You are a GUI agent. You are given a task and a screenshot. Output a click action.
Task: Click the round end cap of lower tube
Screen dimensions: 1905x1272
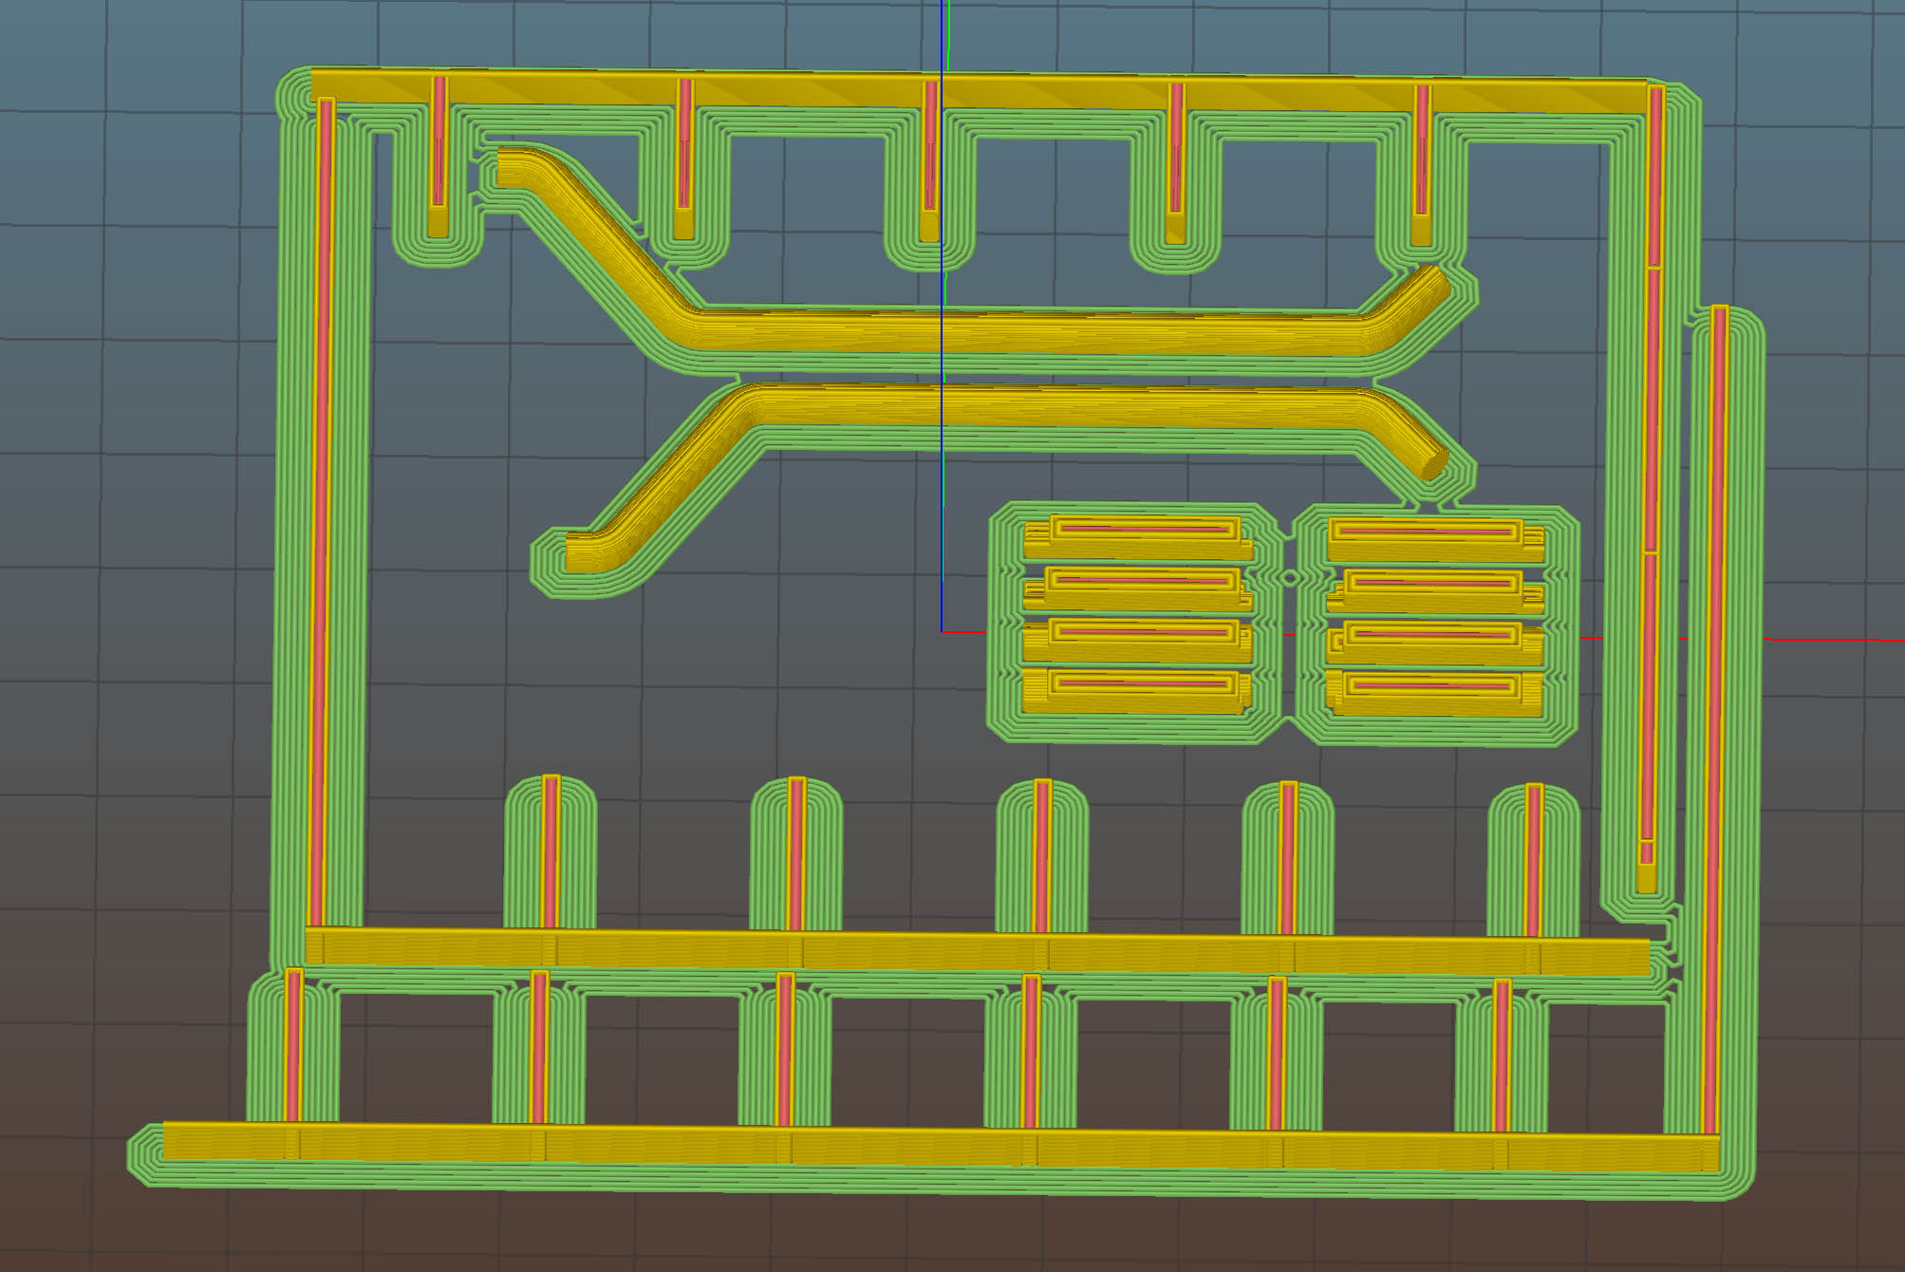click(x=1432, y=465)
